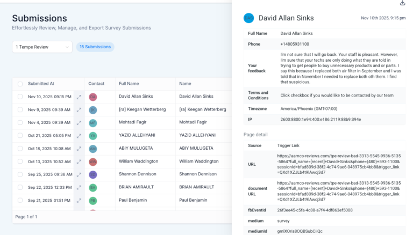This screenshot has width=413, height=235.
Task: Click expand arrows on Oct 21 submission
Action: coord(79,135)
